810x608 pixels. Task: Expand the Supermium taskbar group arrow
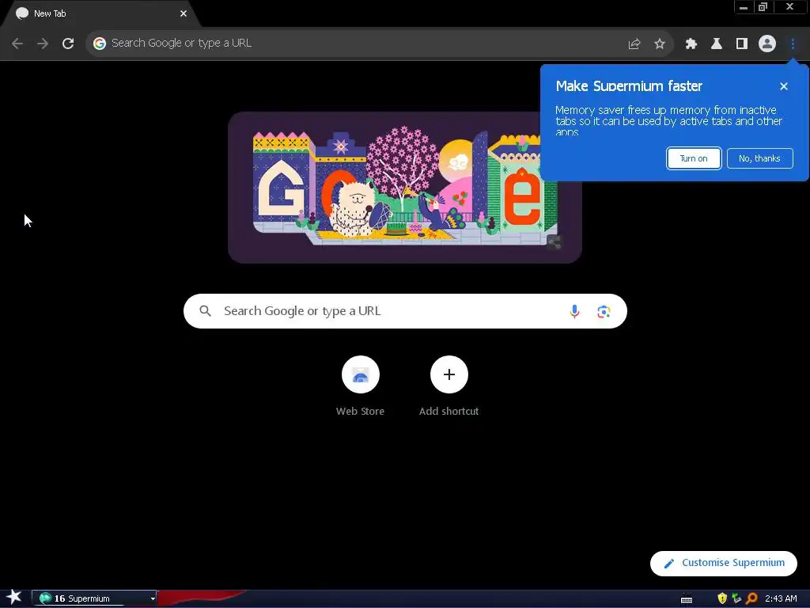click(153, 598)
